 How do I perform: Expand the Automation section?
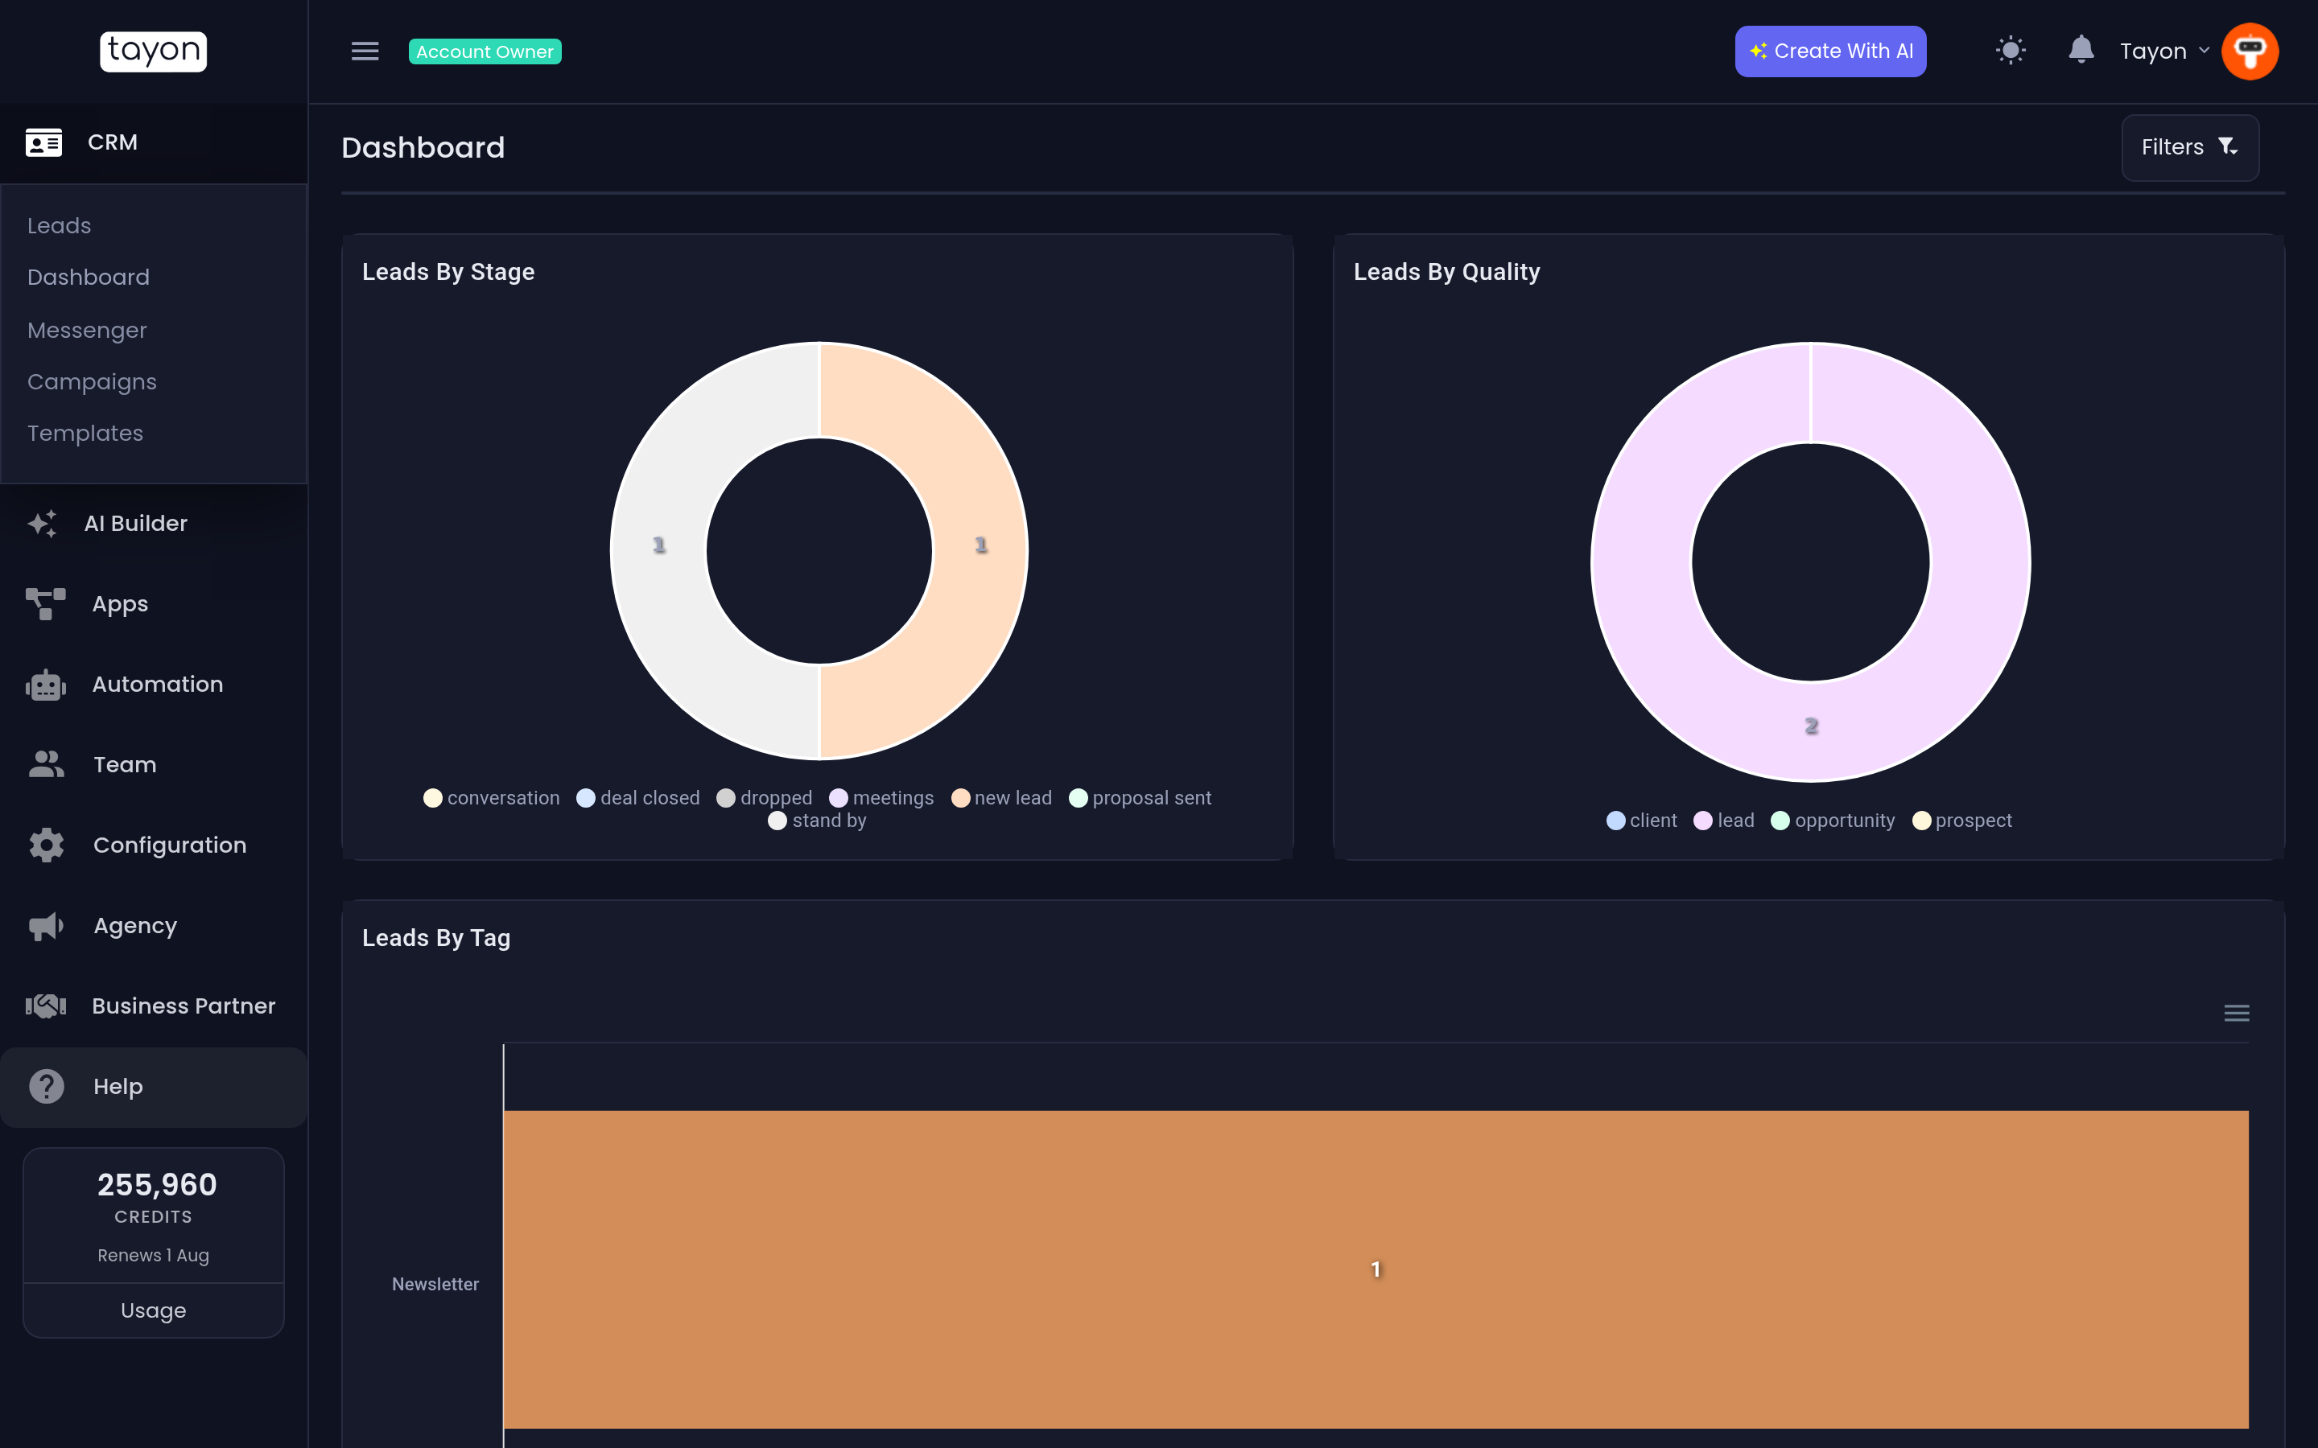153,685
